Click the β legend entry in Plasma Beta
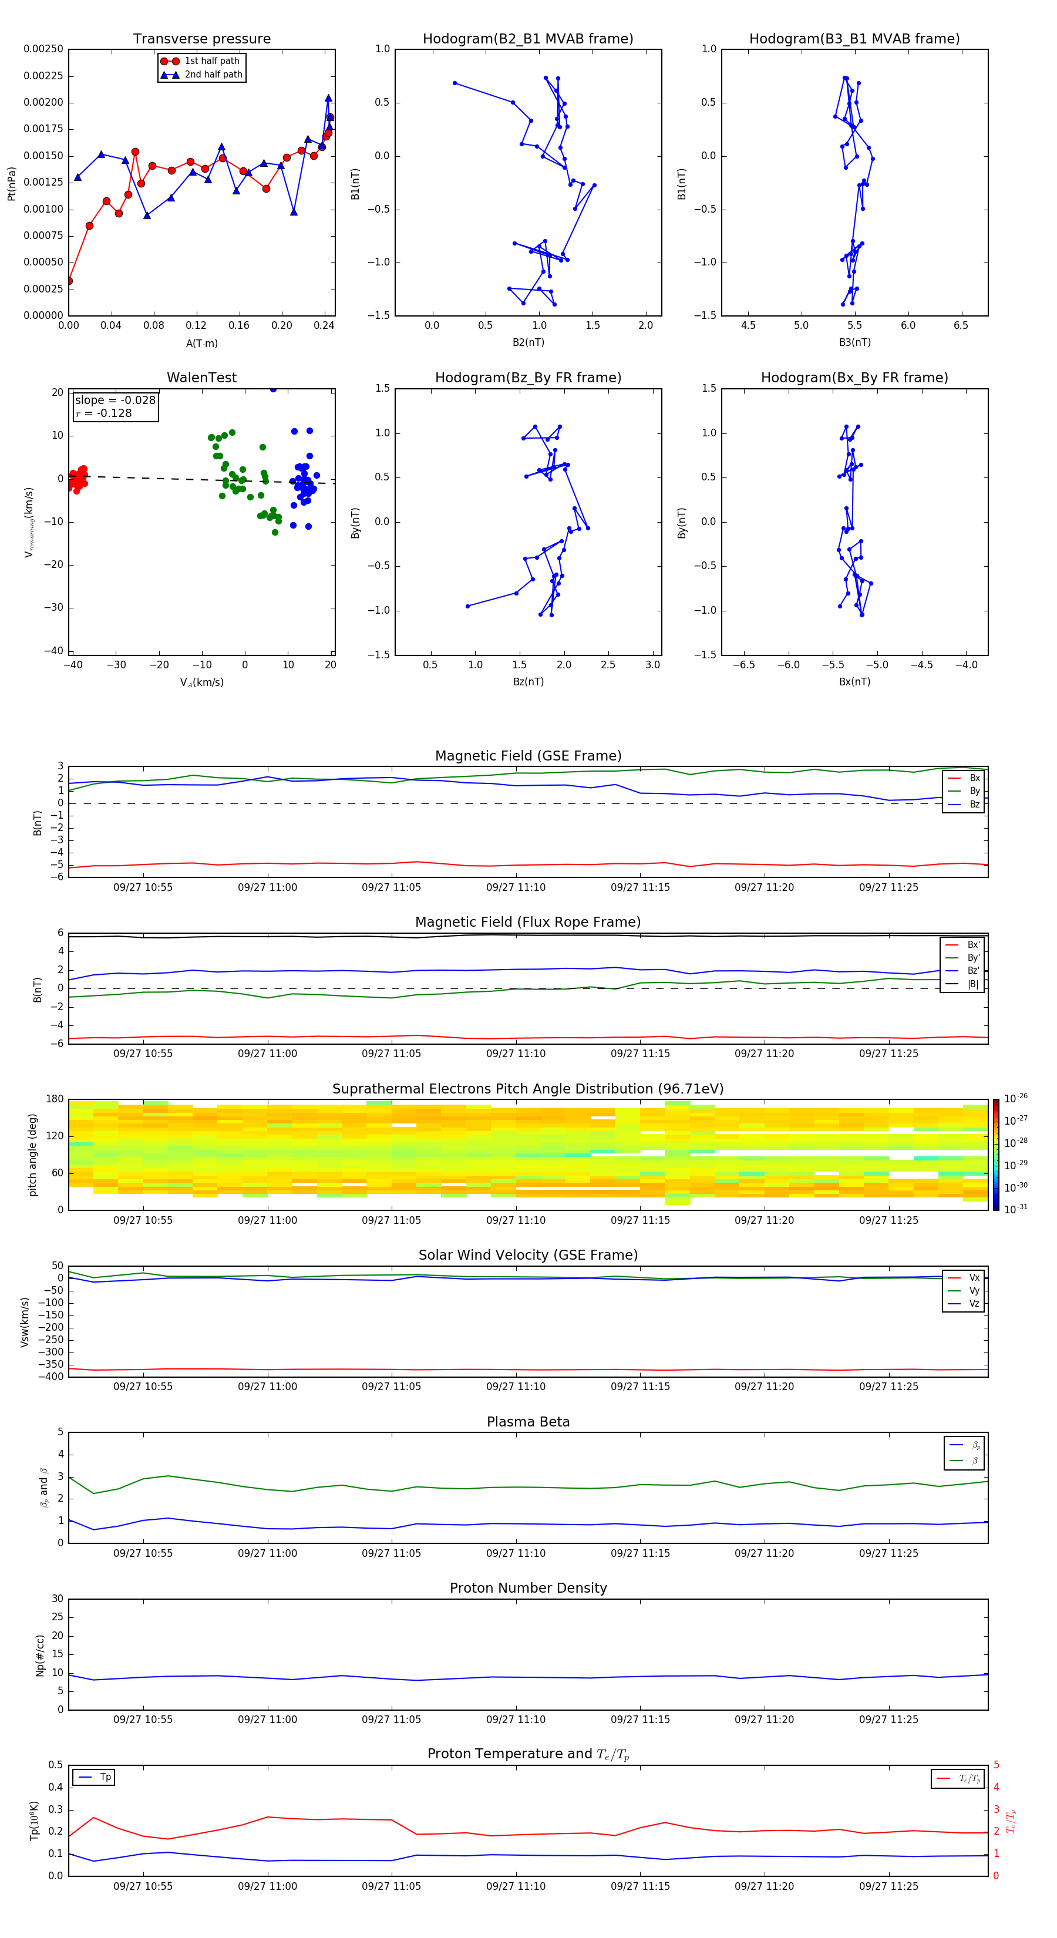 (x=964, y=1461)
